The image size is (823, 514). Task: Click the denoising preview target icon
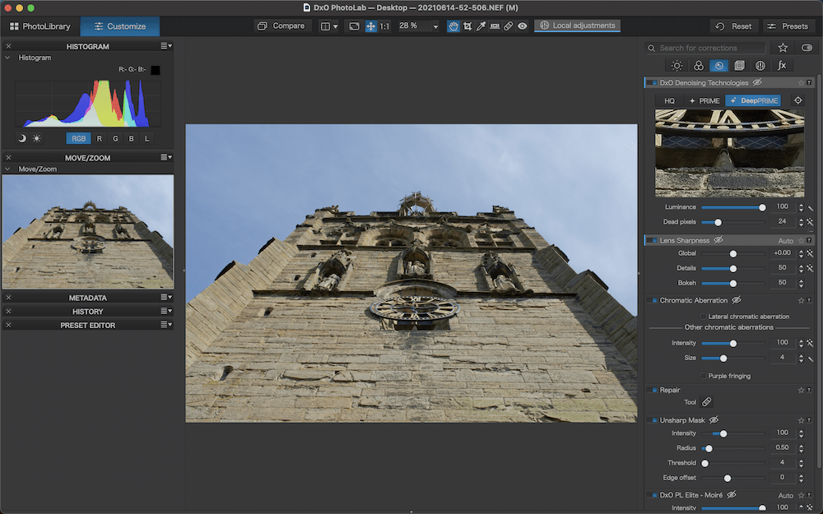coord(797,100)
